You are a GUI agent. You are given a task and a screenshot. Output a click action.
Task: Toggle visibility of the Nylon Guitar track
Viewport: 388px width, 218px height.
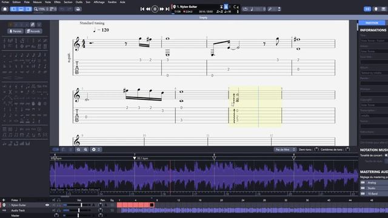(47, 205)
